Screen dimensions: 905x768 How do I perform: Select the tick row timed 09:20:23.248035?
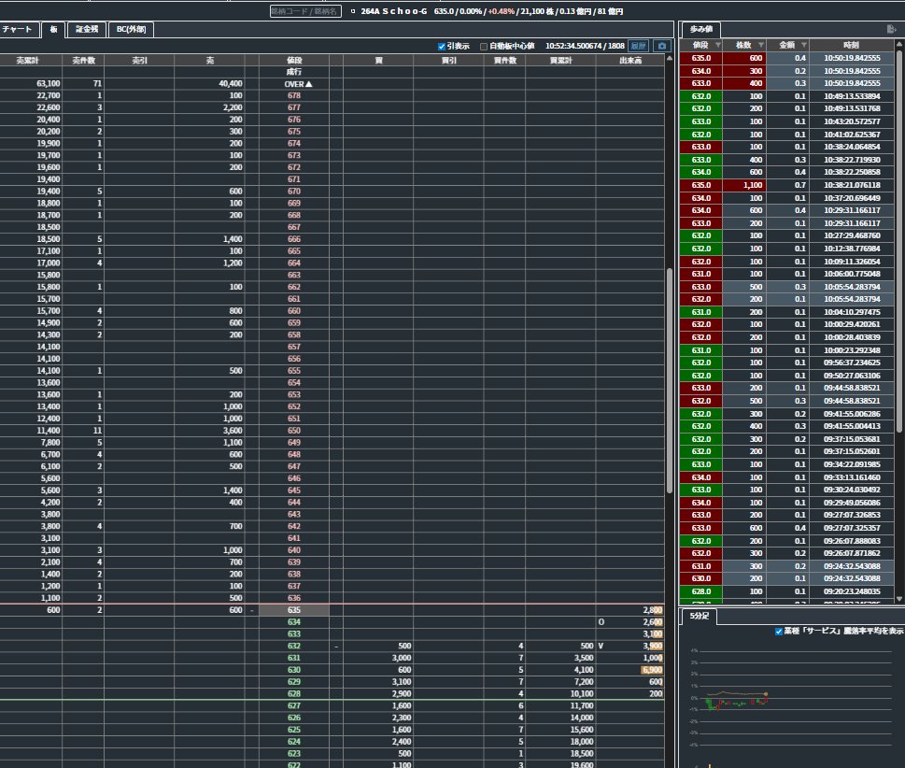786,591
